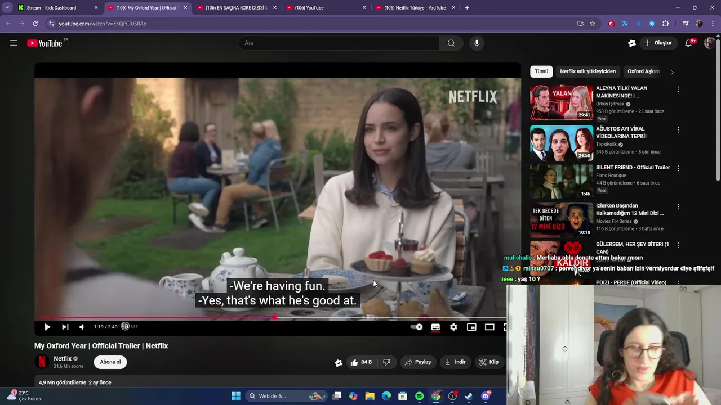Open the Netflix channel name link

coord(63,359)
